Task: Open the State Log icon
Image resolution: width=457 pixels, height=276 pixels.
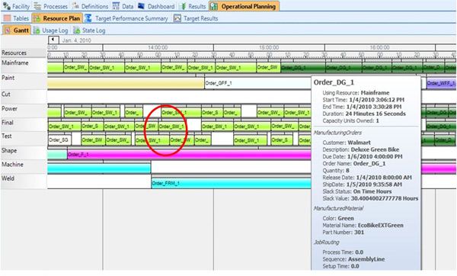Action: click(x=76, y=30)
